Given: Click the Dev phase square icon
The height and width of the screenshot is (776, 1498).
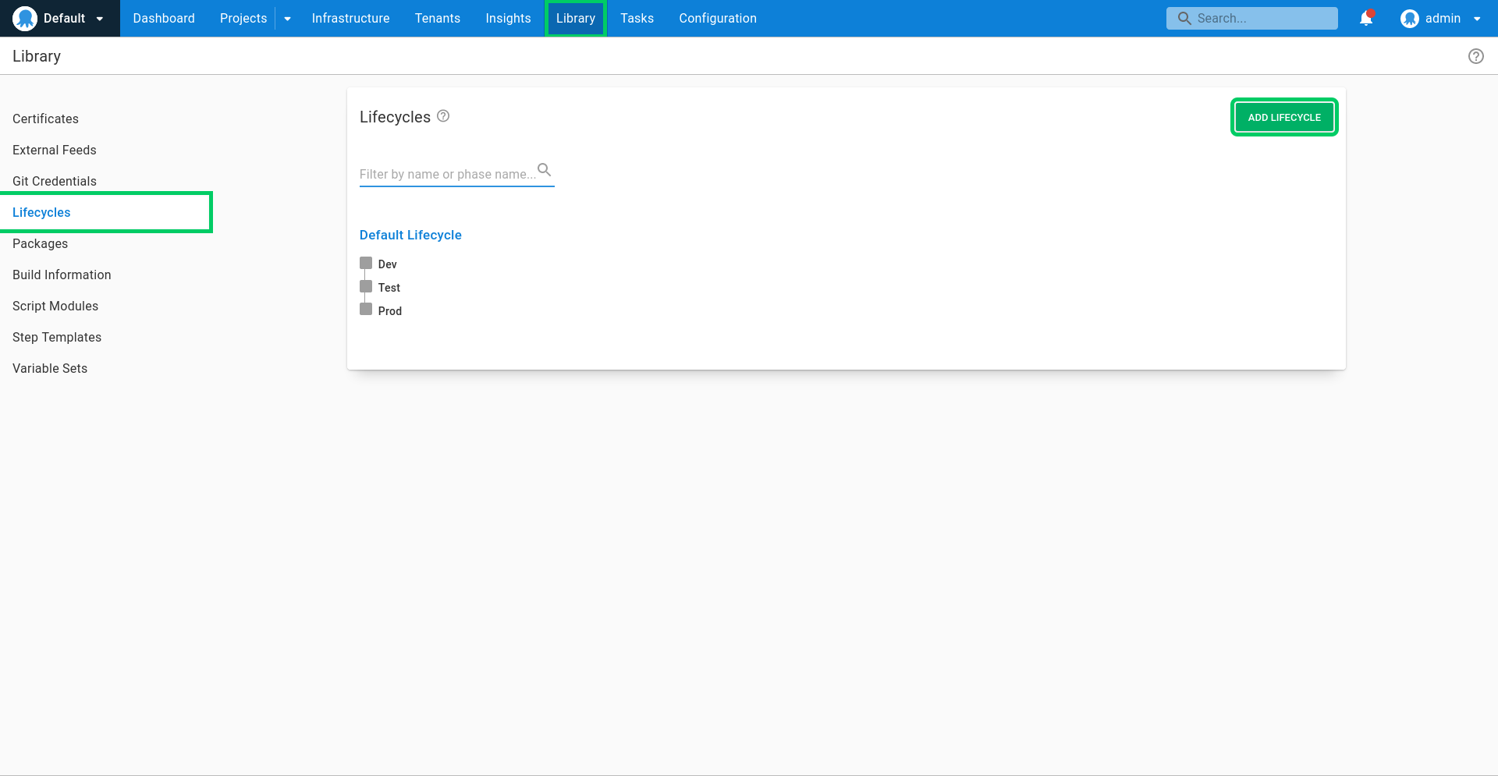Looking at the screenshot, I should click(366, 263).
